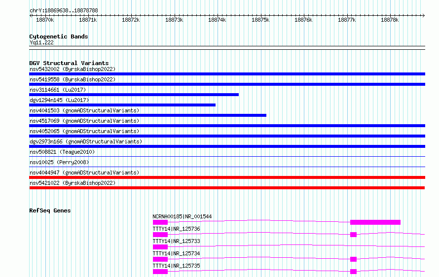Click the 18878k ruler label
This screenshot has height=277, width=439.
pos(390,20)
